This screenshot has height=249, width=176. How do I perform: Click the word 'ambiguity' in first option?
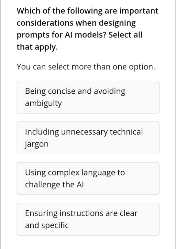pyautogui.click(x=43, y=103)
